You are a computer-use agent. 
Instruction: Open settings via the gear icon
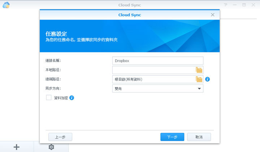51,147
